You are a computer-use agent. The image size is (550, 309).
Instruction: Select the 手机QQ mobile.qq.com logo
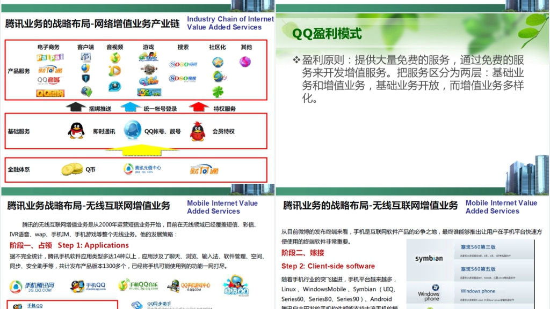pyautogui.click(x=88, y=287)
